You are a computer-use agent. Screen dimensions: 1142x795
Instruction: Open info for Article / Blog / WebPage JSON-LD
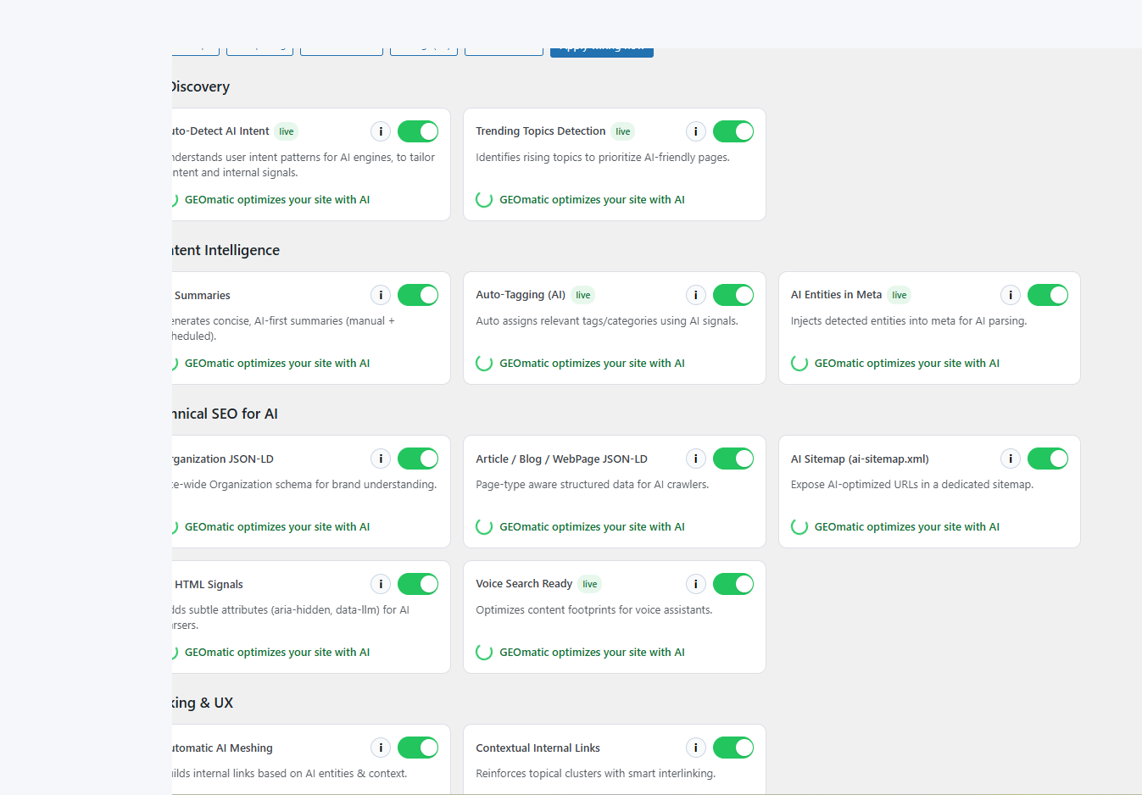click(696, 459)
